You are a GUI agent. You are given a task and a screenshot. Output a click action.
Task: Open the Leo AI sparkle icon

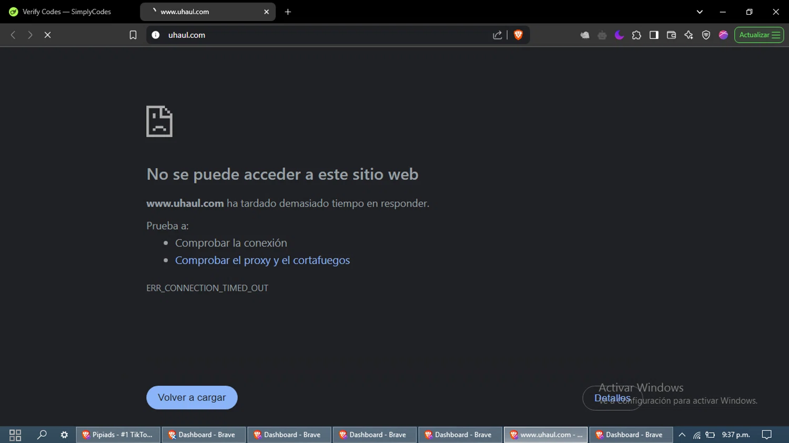[689, 35]
